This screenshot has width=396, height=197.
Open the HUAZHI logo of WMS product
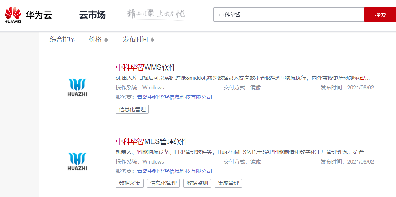point(77,88)
